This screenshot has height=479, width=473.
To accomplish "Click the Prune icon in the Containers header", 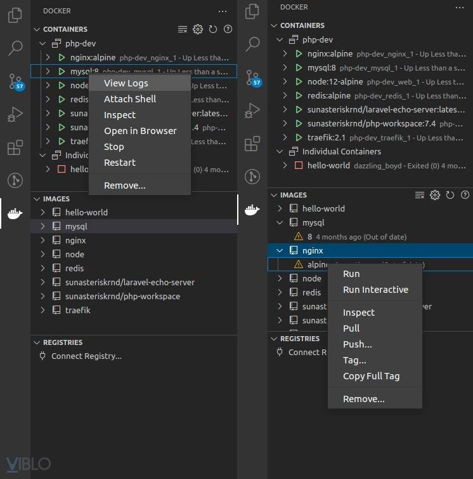I will click(x=183, y=29).
